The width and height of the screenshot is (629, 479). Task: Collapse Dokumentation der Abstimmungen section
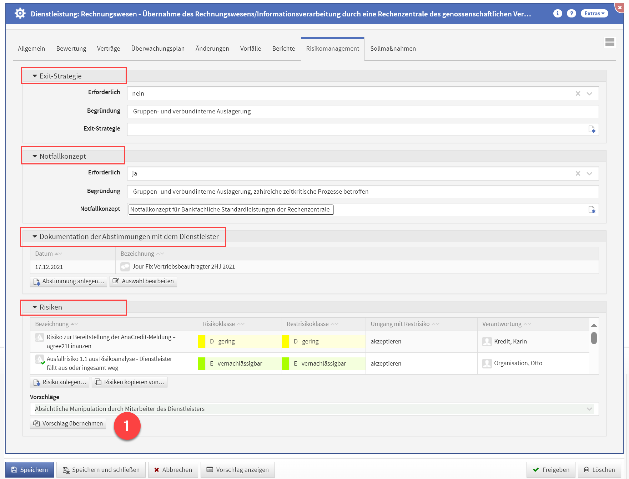[35, 236]
